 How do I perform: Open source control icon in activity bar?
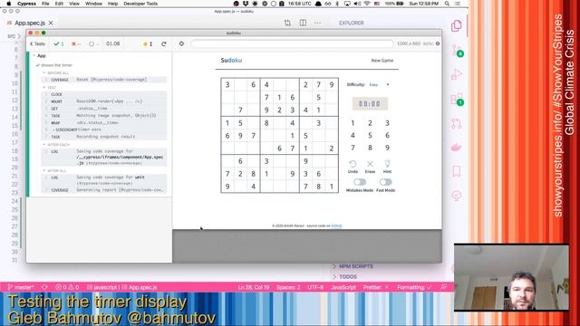pos(457,51)
